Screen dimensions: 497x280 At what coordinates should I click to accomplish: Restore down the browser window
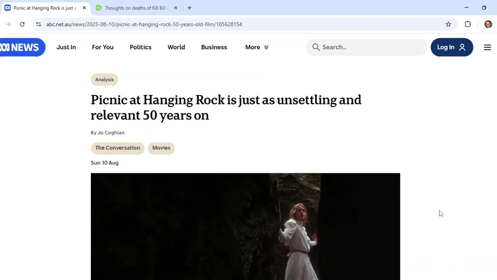tap(484, 8)
